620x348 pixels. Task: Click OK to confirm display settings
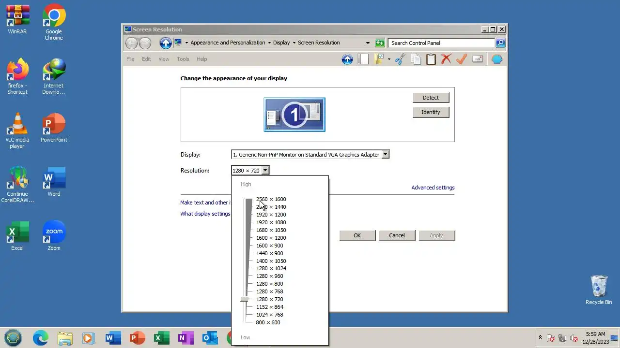[357, 235]
